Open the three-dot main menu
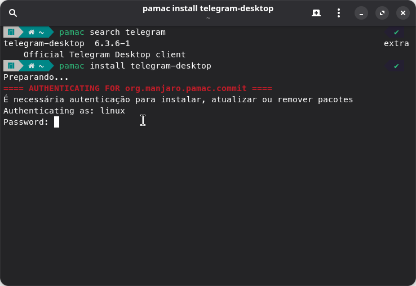Screen dimensions: 416x286 pos(338,13)
